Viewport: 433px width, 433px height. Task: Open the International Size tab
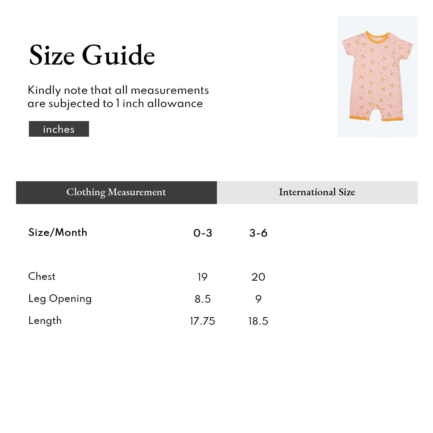(317, 192)
